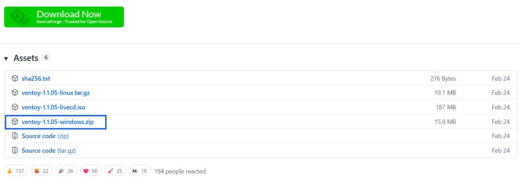The height and width of the screenshot is (179, 520).
Task: Toggle the heart reaction with 60
Action: pyautogui.click(x=91, y=171)
